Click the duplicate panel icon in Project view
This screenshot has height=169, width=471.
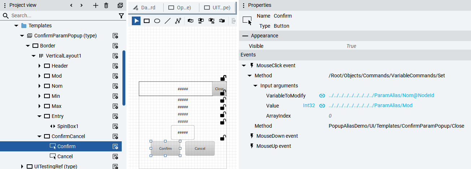point(120,5)
